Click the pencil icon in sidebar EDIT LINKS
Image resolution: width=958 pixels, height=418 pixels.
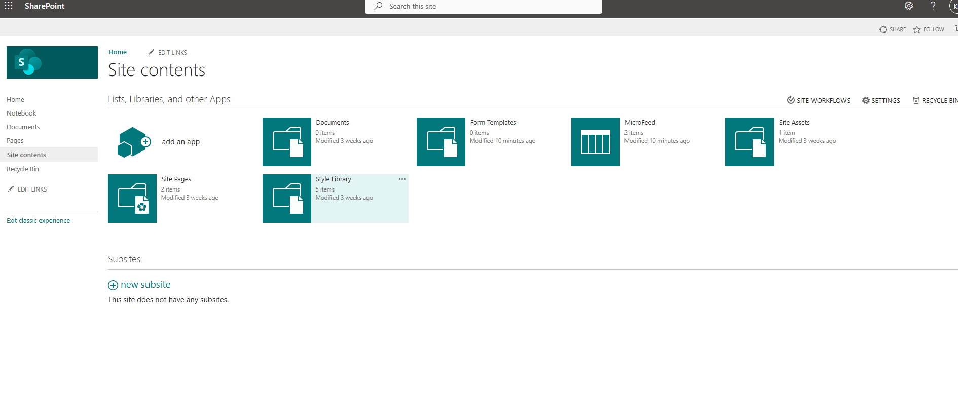tap(11, 189)
